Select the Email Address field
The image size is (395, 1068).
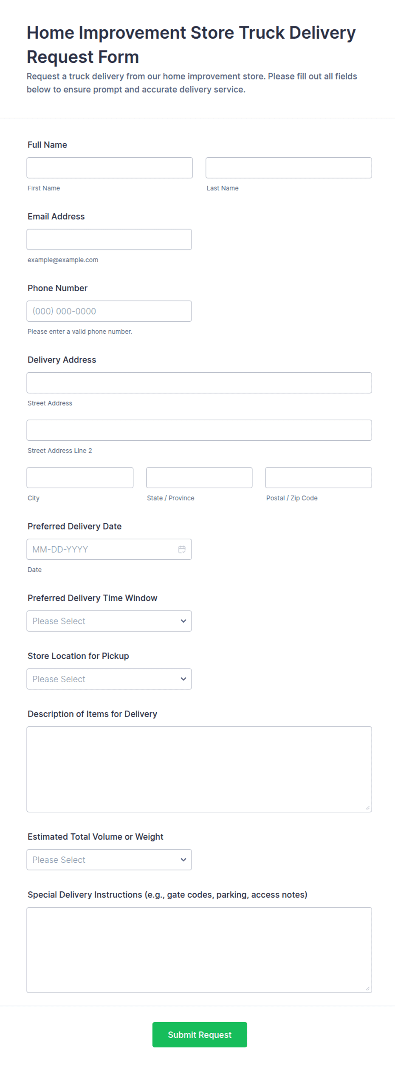tap(109, 239)
